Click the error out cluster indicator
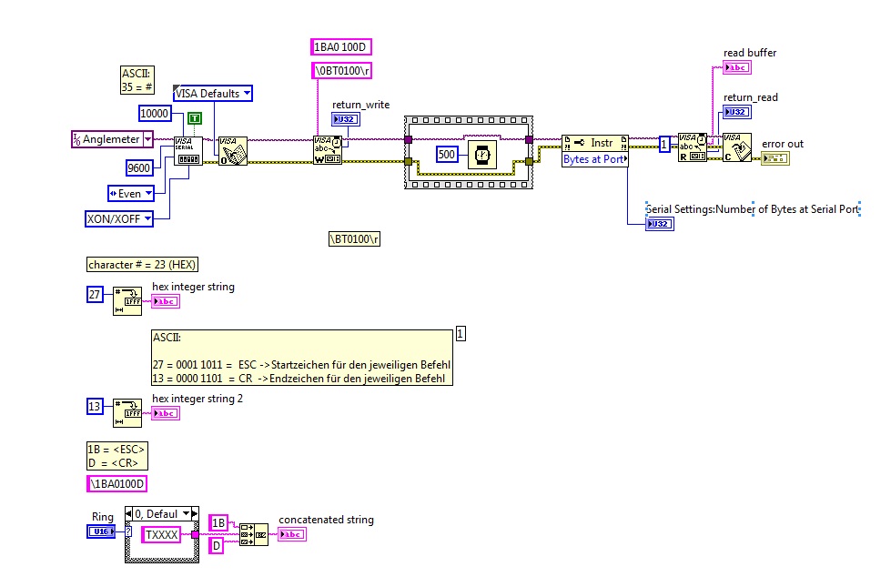Image resolution: width=891 pixels, height=587 pixels. pos(775,158)
